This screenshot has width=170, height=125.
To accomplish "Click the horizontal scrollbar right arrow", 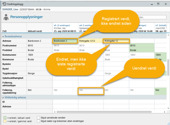I will (165, 112).
